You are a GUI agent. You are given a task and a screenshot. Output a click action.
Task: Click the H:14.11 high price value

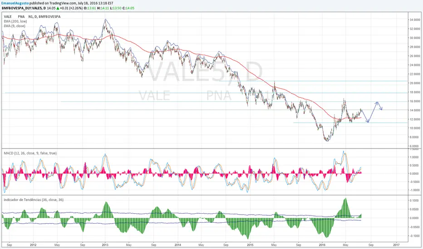[x=103, y=8]
